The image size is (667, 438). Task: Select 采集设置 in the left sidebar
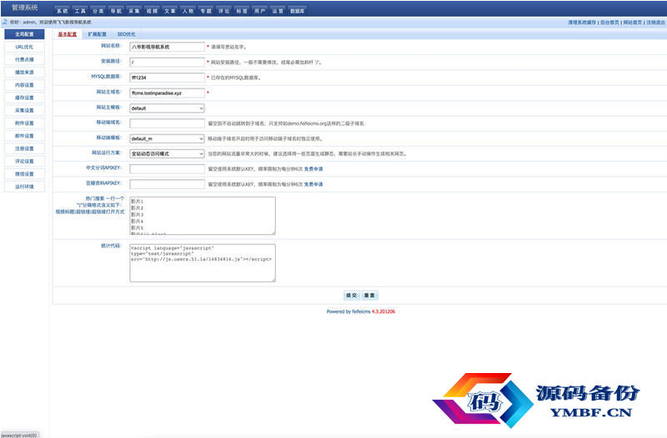(x=24, y=111)
